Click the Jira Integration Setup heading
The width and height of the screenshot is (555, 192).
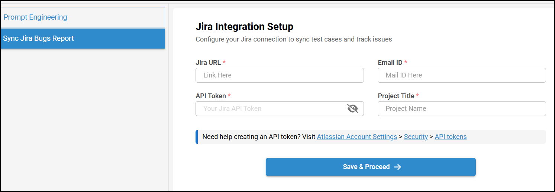point(244,27)
